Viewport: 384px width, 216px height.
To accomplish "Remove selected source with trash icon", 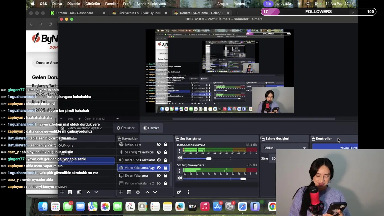I will click(x=129, y=192).
